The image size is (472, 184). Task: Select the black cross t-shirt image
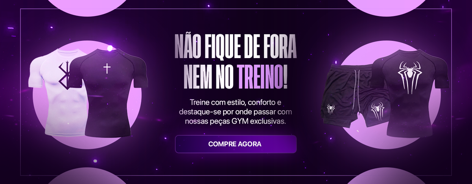tap(107, 93)
